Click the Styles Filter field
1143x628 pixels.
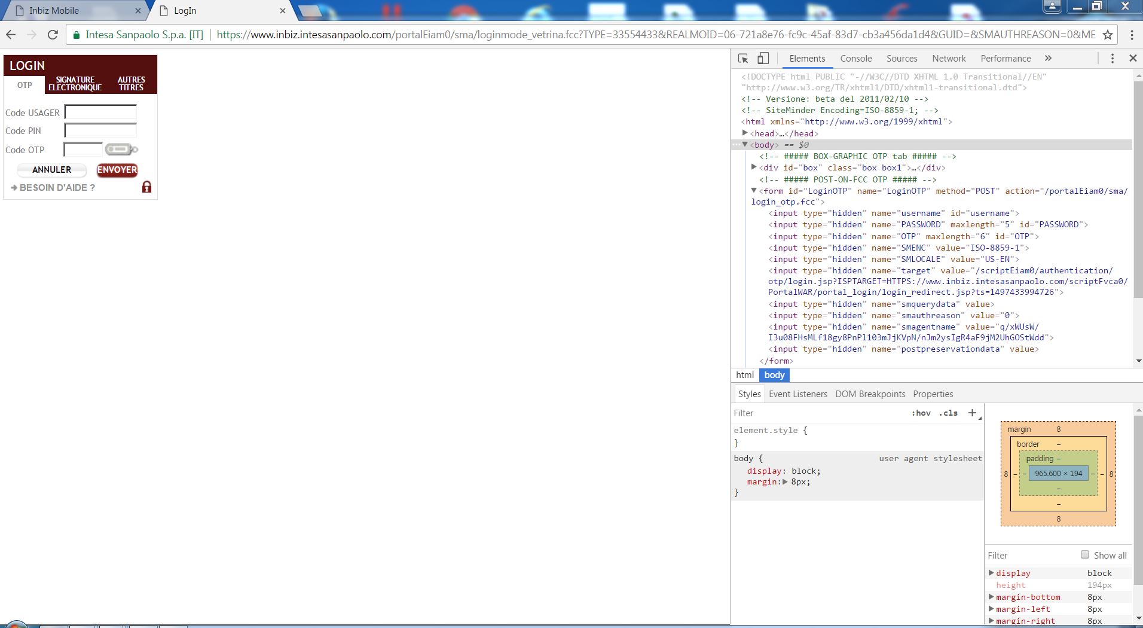coord(819,413)
